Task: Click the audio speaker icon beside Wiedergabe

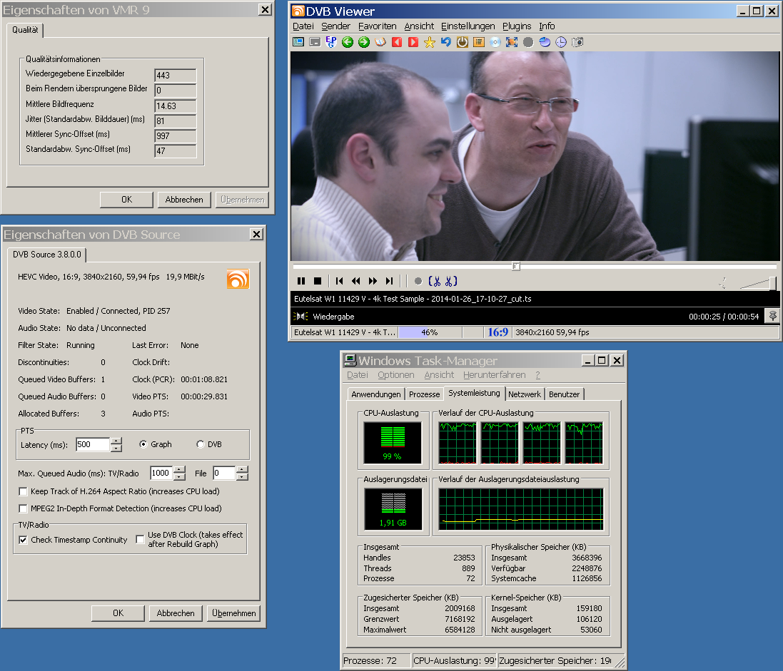Action: click(300, 317)
